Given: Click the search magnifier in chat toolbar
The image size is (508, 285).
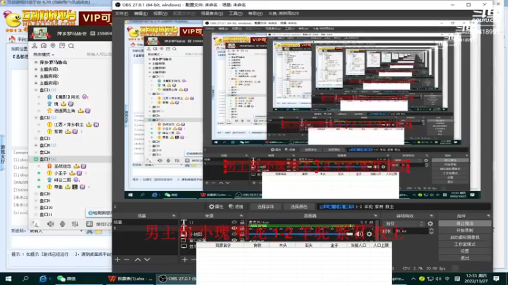Looking at the screenshot, I should pyautogui.click(x=71, y=46).
